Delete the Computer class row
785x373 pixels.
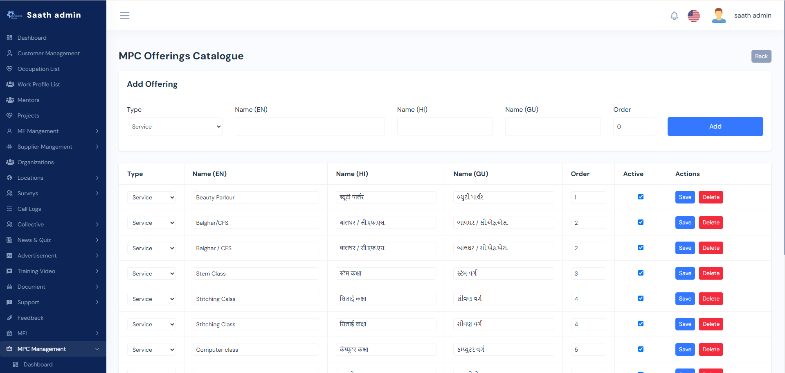click(x=711, y=350)
